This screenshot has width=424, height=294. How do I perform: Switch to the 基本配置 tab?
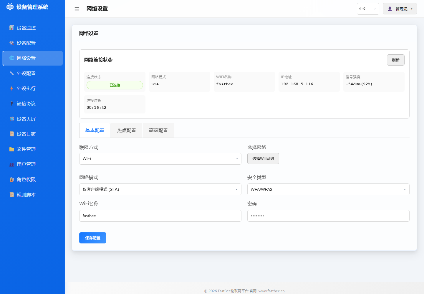pos(95,130)
